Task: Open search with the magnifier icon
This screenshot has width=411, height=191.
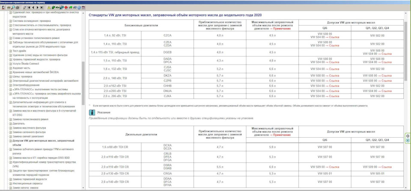Action: [x=13, y=7]
